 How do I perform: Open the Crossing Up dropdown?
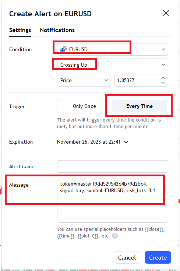(113, 65)
